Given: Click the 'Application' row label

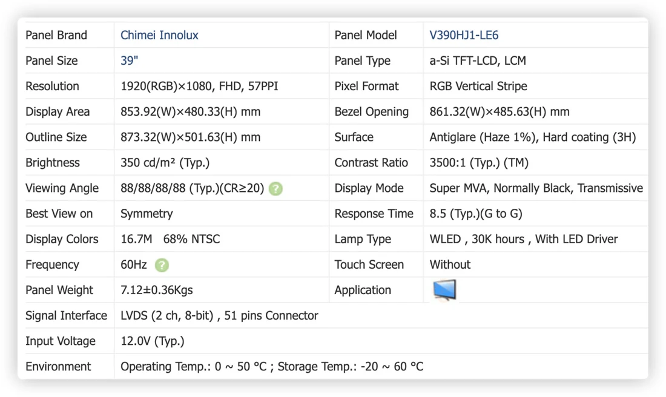Looking at the screenshot, I should point(363,290).
